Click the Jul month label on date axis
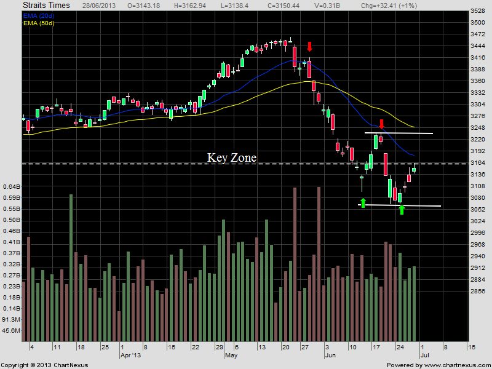 tap(424, 356)
